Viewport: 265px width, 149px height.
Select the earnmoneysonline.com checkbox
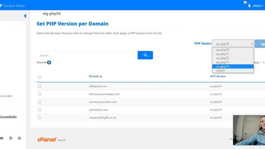[40, 102]
